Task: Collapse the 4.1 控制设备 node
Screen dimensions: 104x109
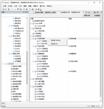Action: point(33,39)
